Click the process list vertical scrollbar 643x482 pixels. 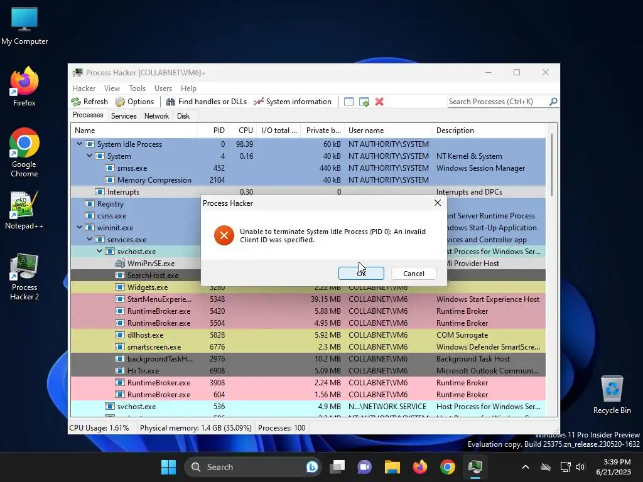pos(552,164)
